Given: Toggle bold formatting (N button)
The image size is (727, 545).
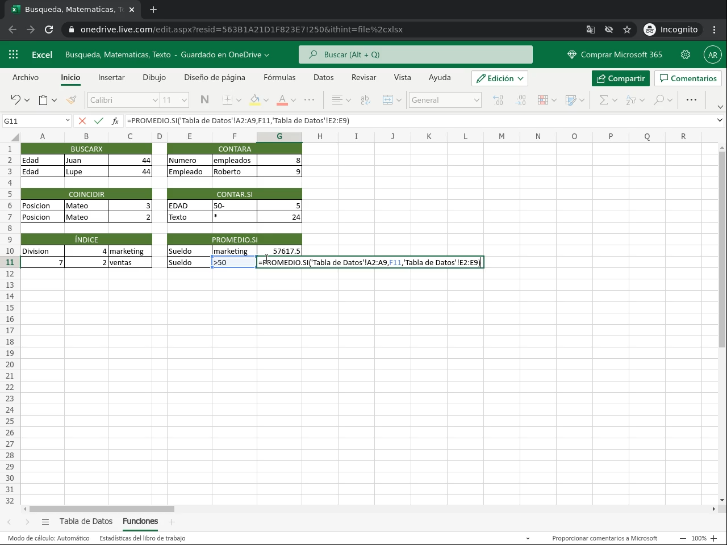Looking at the screenshot, I should click(x=204, y=100).
